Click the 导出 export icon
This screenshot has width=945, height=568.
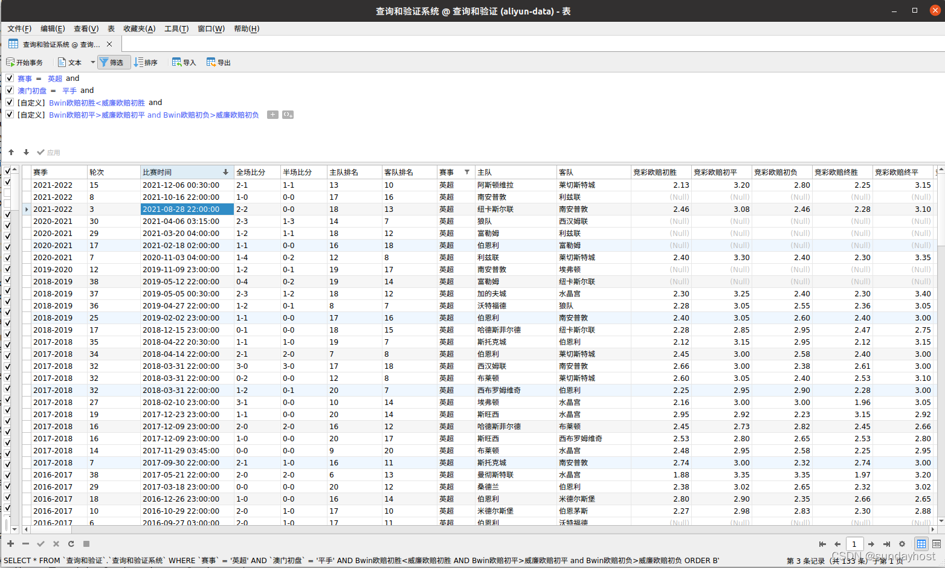[211, 62]
